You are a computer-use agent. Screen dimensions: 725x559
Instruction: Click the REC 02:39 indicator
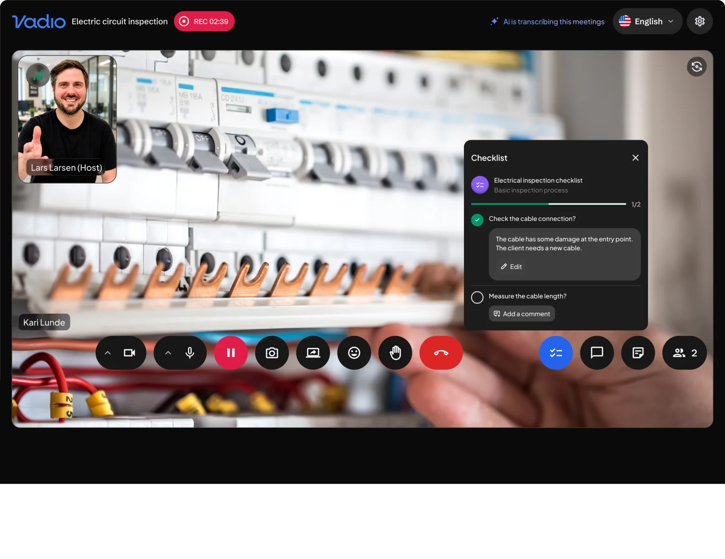click(204, 21)
